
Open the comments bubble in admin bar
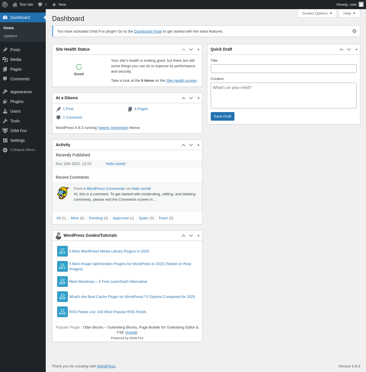coord(42,5)
